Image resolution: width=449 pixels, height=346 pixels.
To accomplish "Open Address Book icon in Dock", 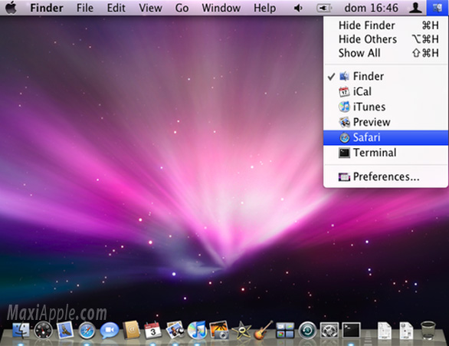I will 131,330.
